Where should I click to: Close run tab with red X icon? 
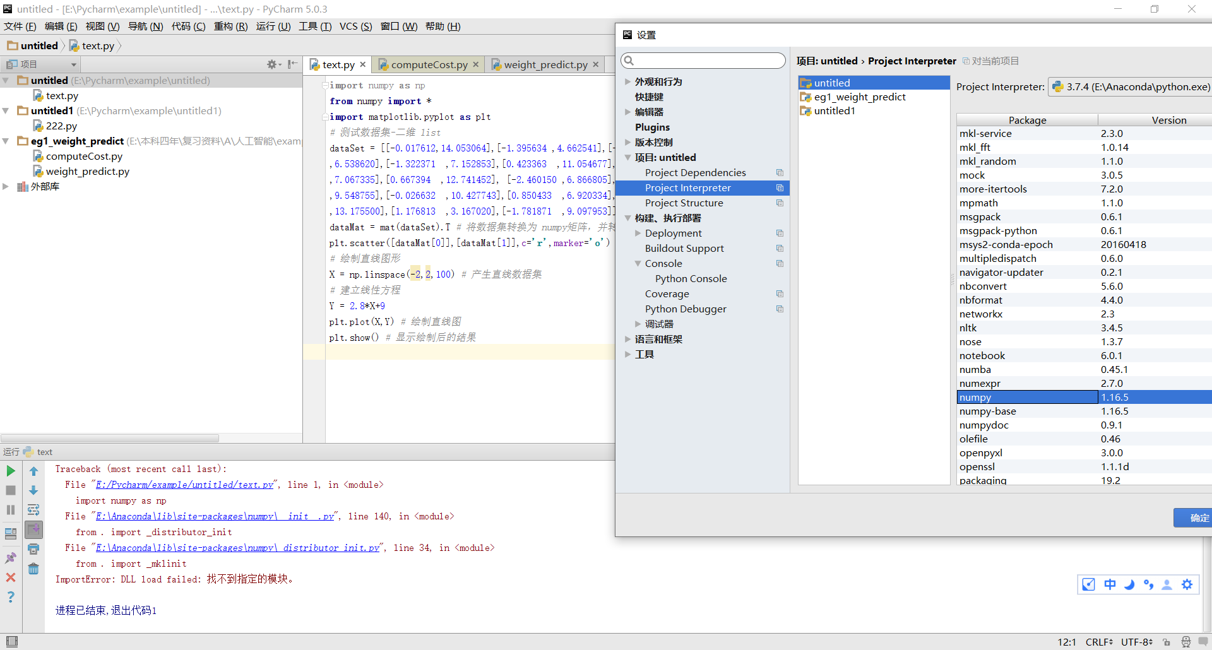point(11,577)
